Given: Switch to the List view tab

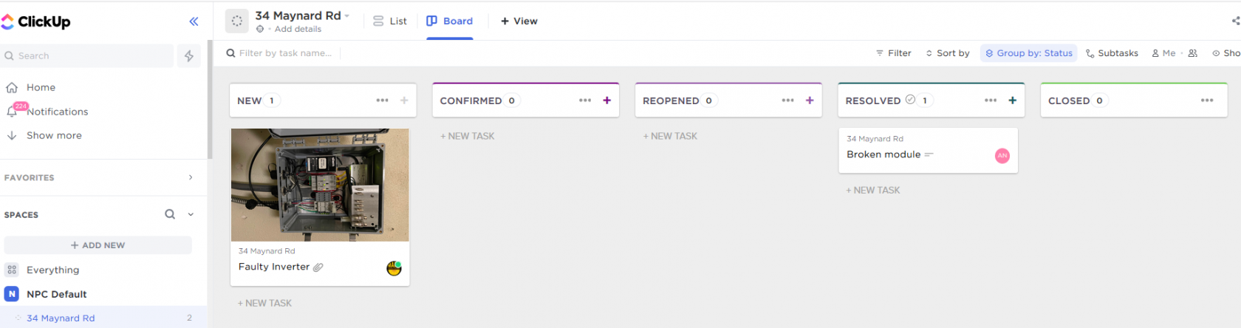Looking at the screenshot, I should [390, 21].
